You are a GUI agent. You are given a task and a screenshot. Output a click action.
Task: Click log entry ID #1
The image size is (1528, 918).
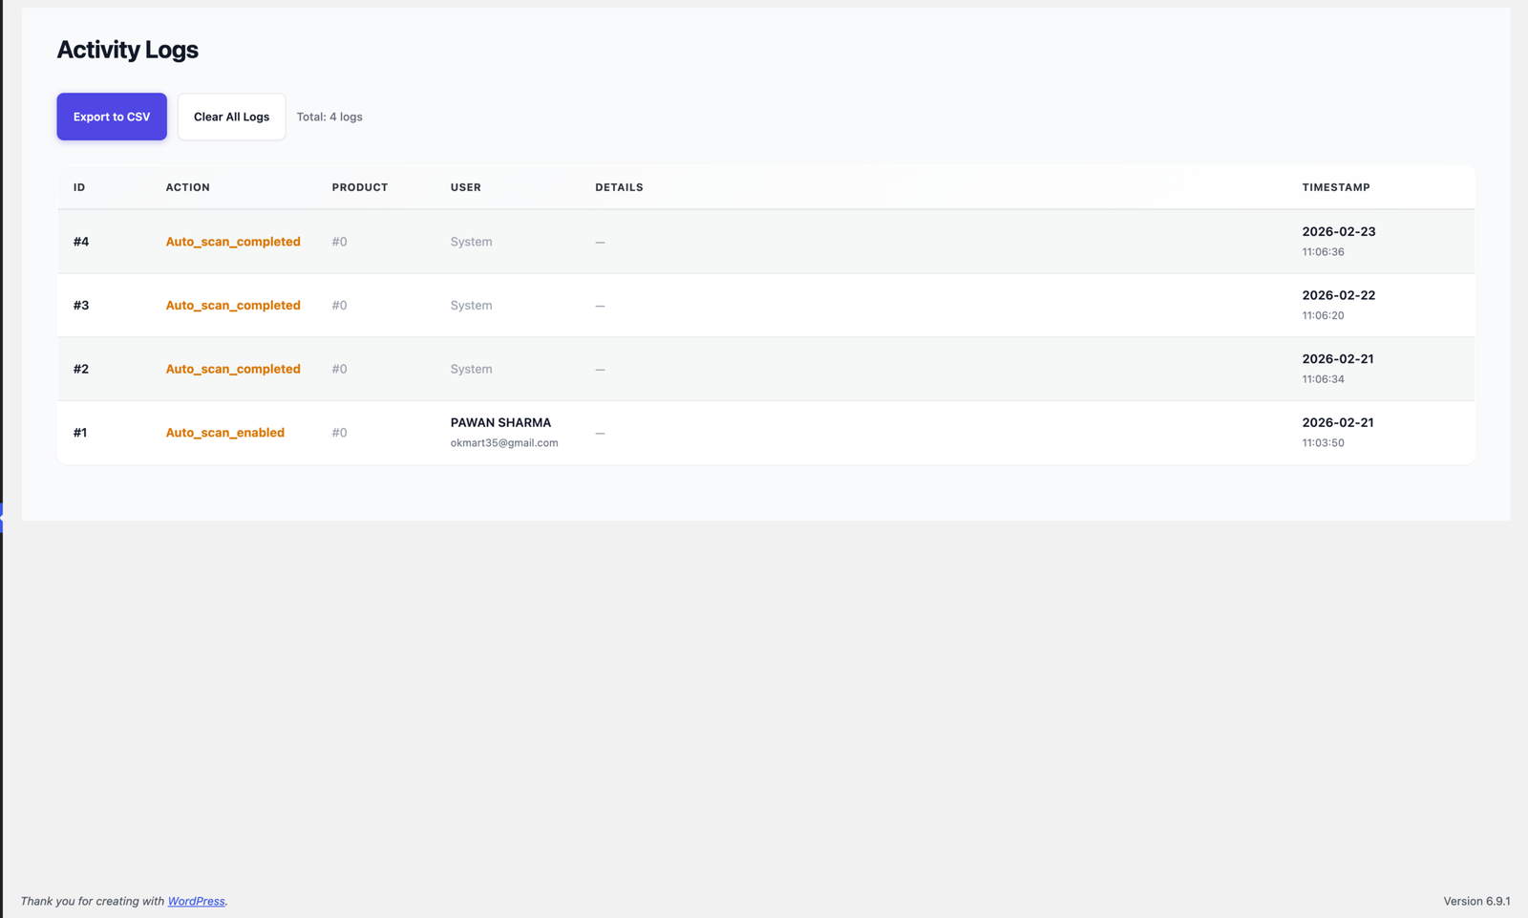point(80,433)
